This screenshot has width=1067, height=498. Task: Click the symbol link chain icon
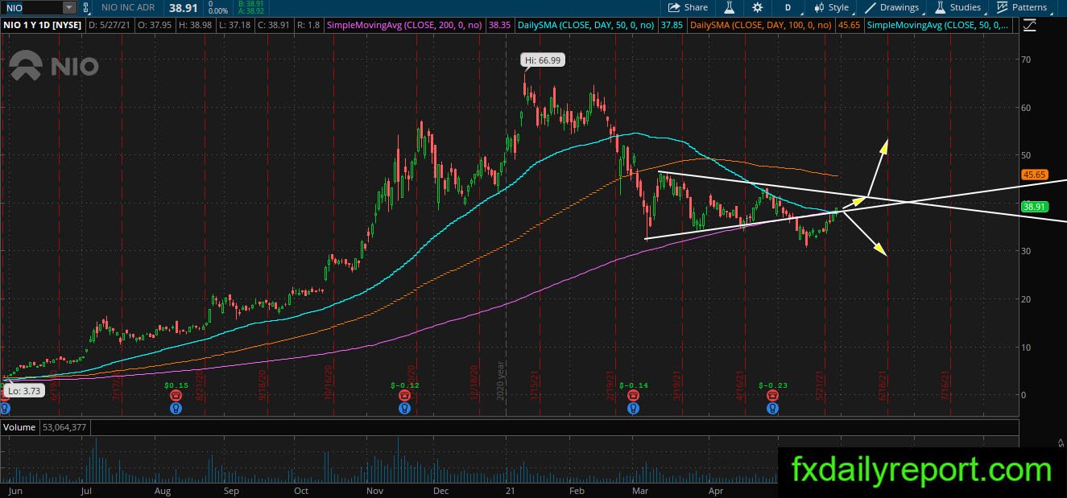point(85,7)
